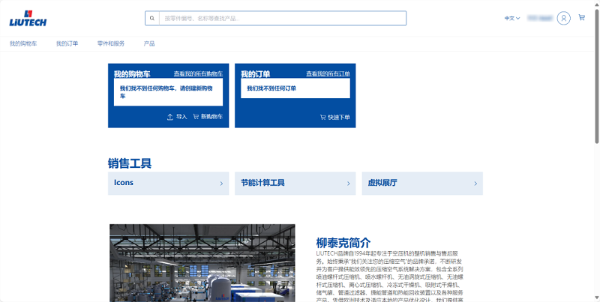The image size is (600, 302).
Task: Click the 销售工具 heading
Action: [x=130, y=163]
